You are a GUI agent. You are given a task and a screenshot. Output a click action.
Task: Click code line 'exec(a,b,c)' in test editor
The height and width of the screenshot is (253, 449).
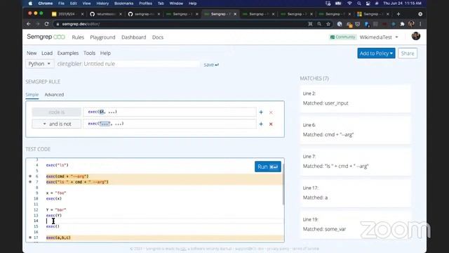(x=58, y=238)
